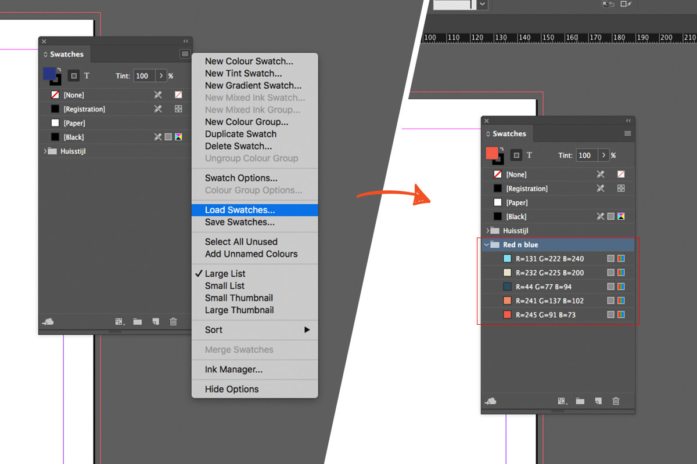The image size is (697, 464).
Task: Select [None] swatch in left panel
Action: click(115, 95)
